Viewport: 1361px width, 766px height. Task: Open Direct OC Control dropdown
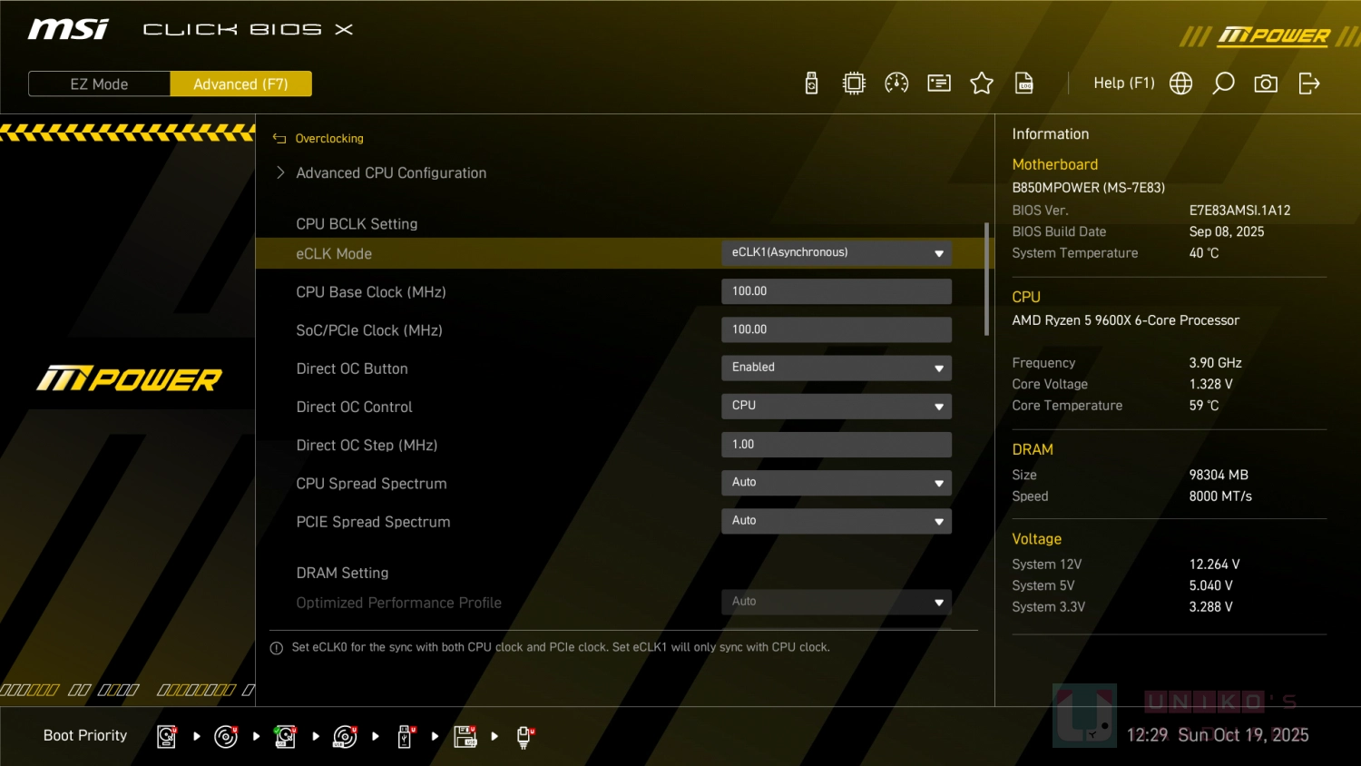836,406
